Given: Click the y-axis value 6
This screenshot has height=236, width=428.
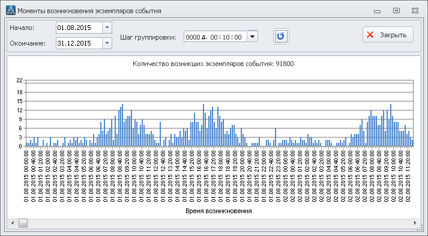Looking at the screenshot, I should [20, 129].
